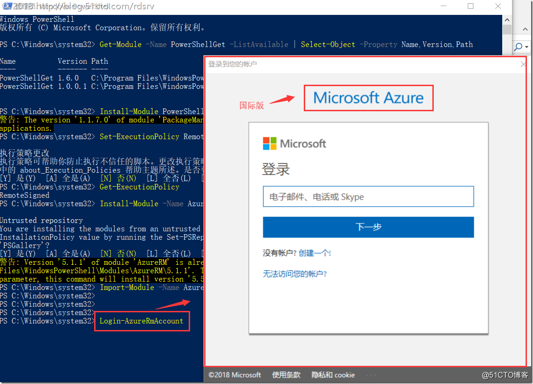Click the PowerShell vertical scrollbar thumb
The height and width of the screenshot is (384, 533).
[507, 29]
